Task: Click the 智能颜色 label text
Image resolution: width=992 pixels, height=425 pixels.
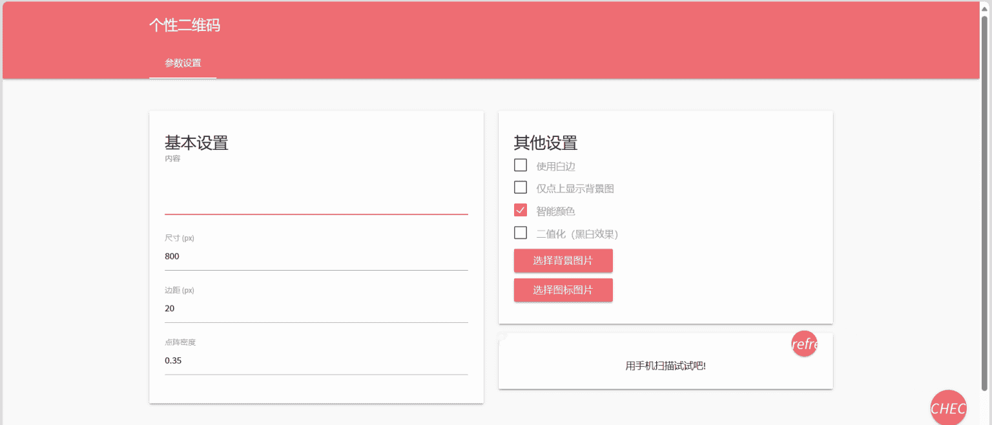Action: tap(555, 211)
